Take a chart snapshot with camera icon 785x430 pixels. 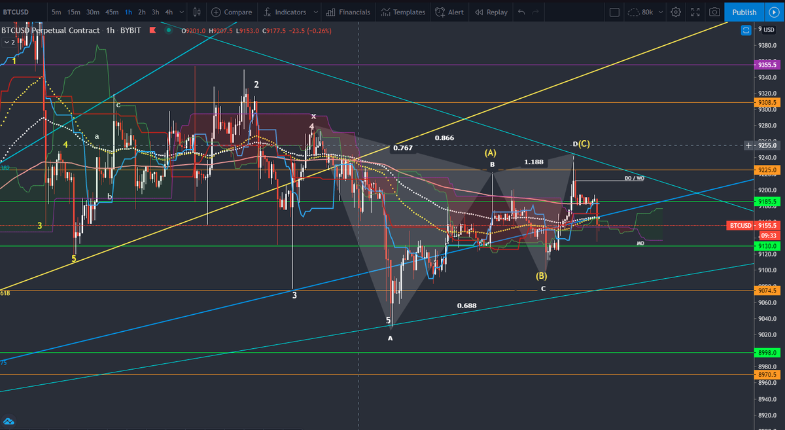coord(714,12)
